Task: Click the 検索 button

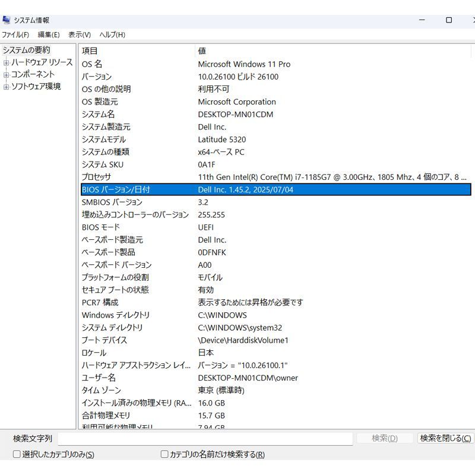Action: click(x=385, y=438)
